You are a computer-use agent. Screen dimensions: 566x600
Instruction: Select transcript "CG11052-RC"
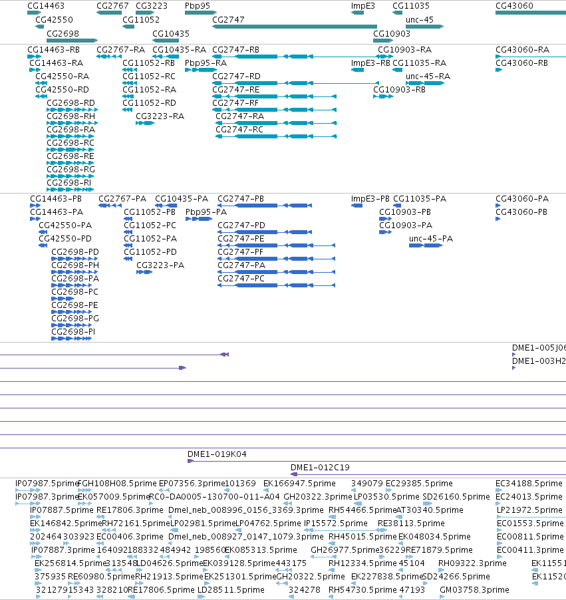(149, 76)
